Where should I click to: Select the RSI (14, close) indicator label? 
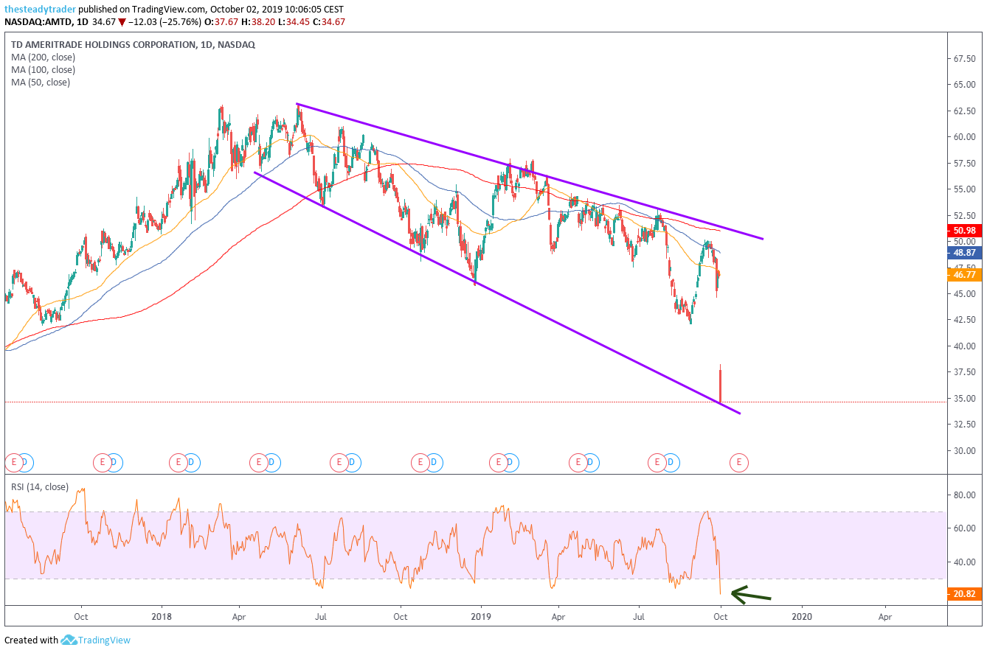point(39,486)
